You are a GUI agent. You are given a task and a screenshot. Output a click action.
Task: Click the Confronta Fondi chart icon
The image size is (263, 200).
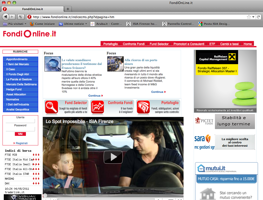click(x=97, y=107)
